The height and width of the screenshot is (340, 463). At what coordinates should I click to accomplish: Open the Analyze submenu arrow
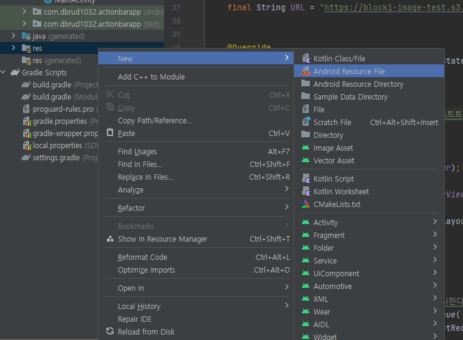pyautogui.click(x=287, y=189)
